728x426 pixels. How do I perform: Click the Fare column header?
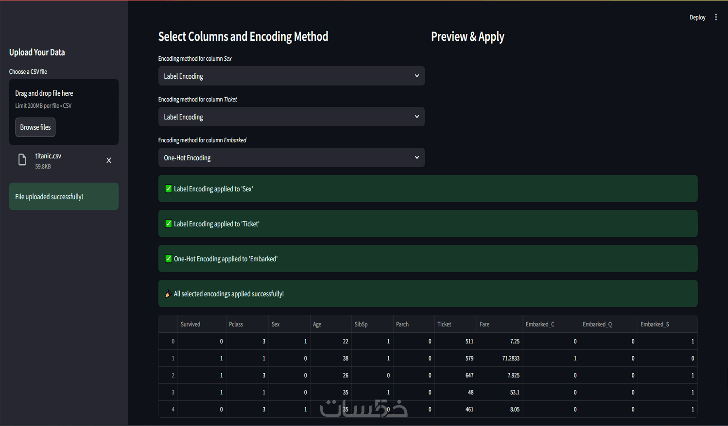[485, 324]
